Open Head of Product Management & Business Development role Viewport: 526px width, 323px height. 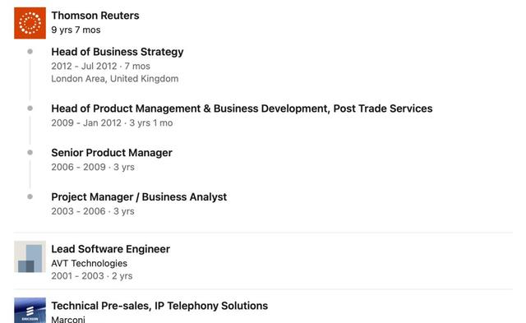[x=242, y=108]
